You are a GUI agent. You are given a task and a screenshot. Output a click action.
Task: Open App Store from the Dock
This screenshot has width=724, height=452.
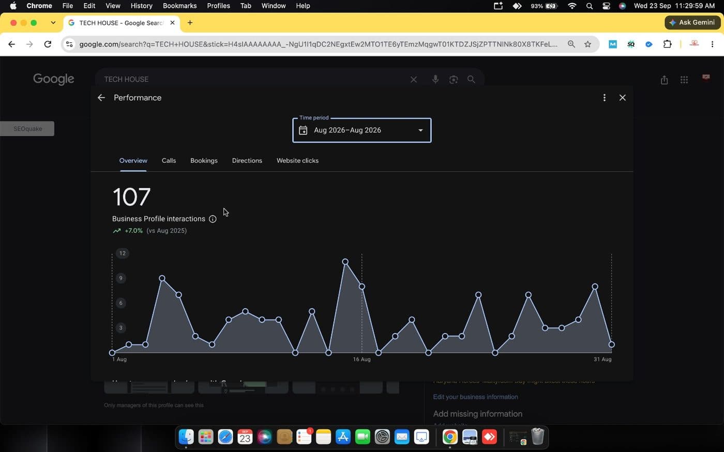click(x=343, y=437)
